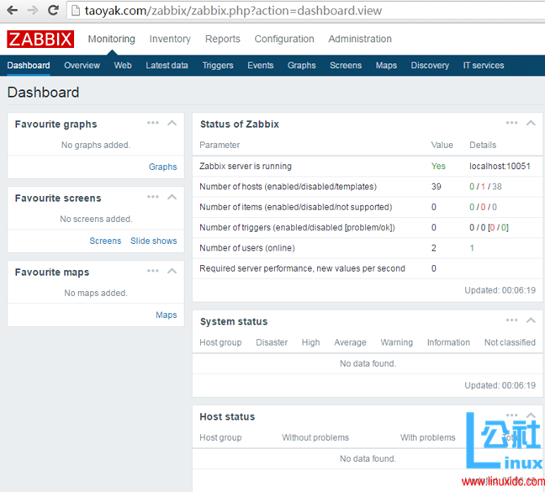Viewport: 545px width, 492px height.
Task: Click the 'Zabbix server is running' row text
Action: tap(246, 167)
